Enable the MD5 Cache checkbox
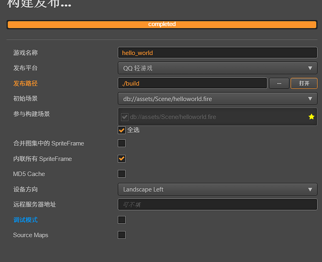The height and width of the screenshot is (262, 322). (x=122, y=173)
